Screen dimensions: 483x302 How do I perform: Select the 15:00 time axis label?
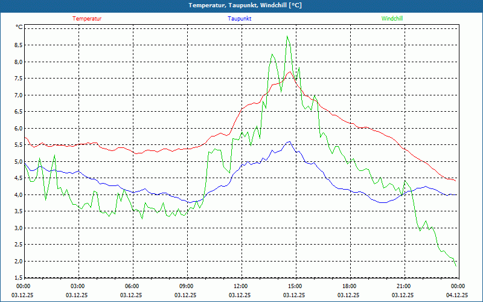click(295, 286)
